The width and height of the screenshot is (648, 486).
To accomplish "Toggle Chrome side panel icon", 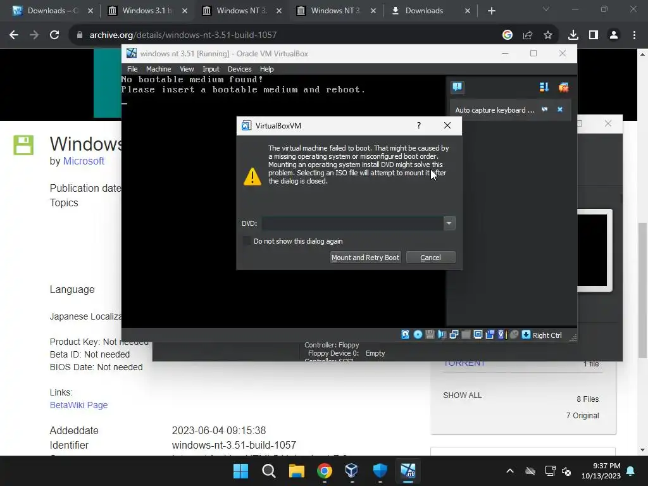I will point(594,35).
